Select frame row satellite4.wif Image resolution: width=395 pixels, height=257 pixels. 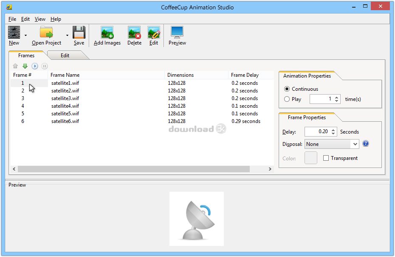142,106
